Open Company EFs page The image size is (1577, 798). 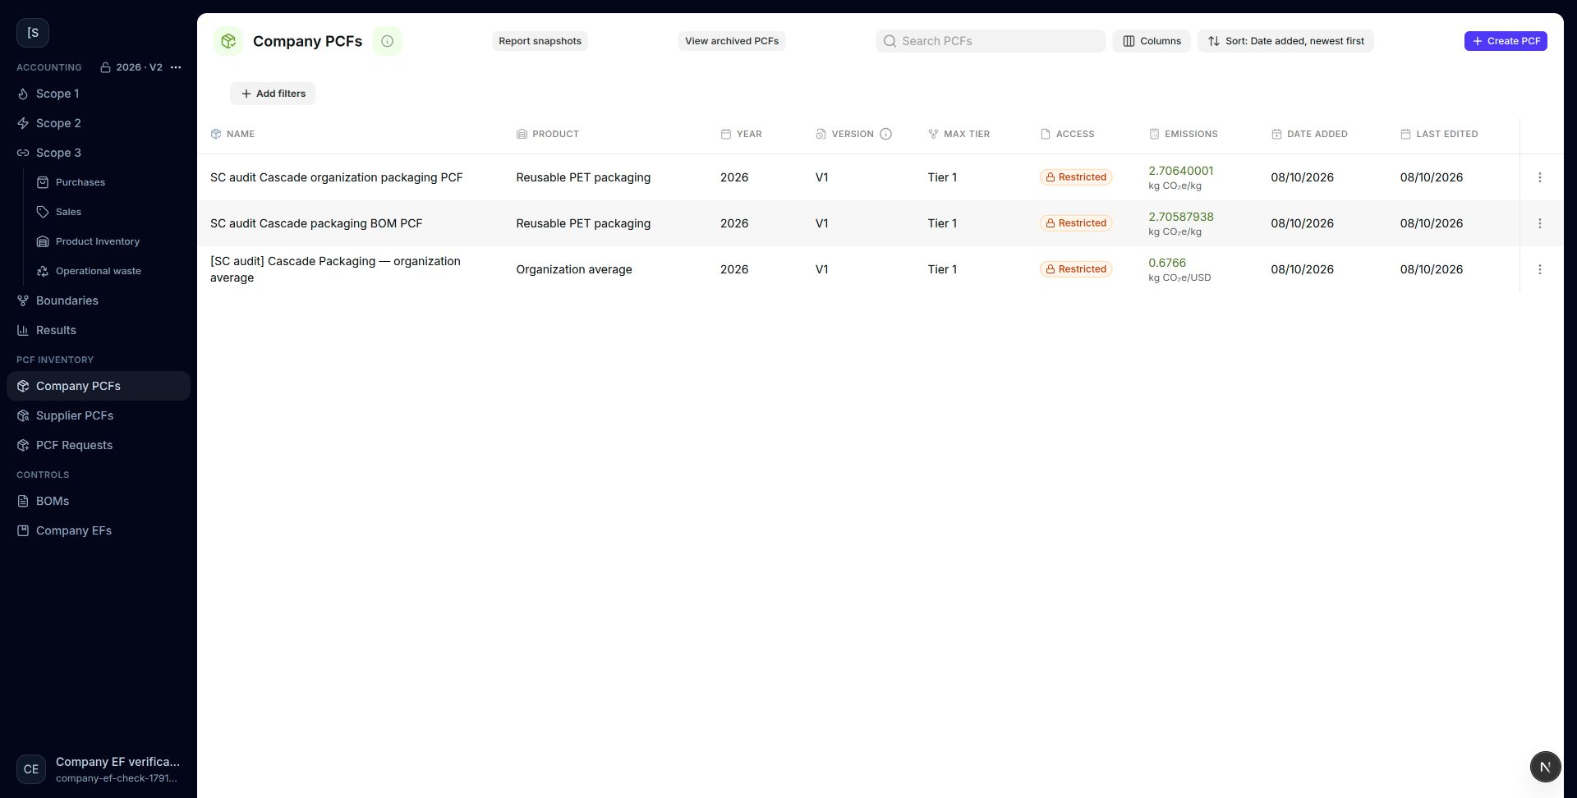tap(99, 530)
